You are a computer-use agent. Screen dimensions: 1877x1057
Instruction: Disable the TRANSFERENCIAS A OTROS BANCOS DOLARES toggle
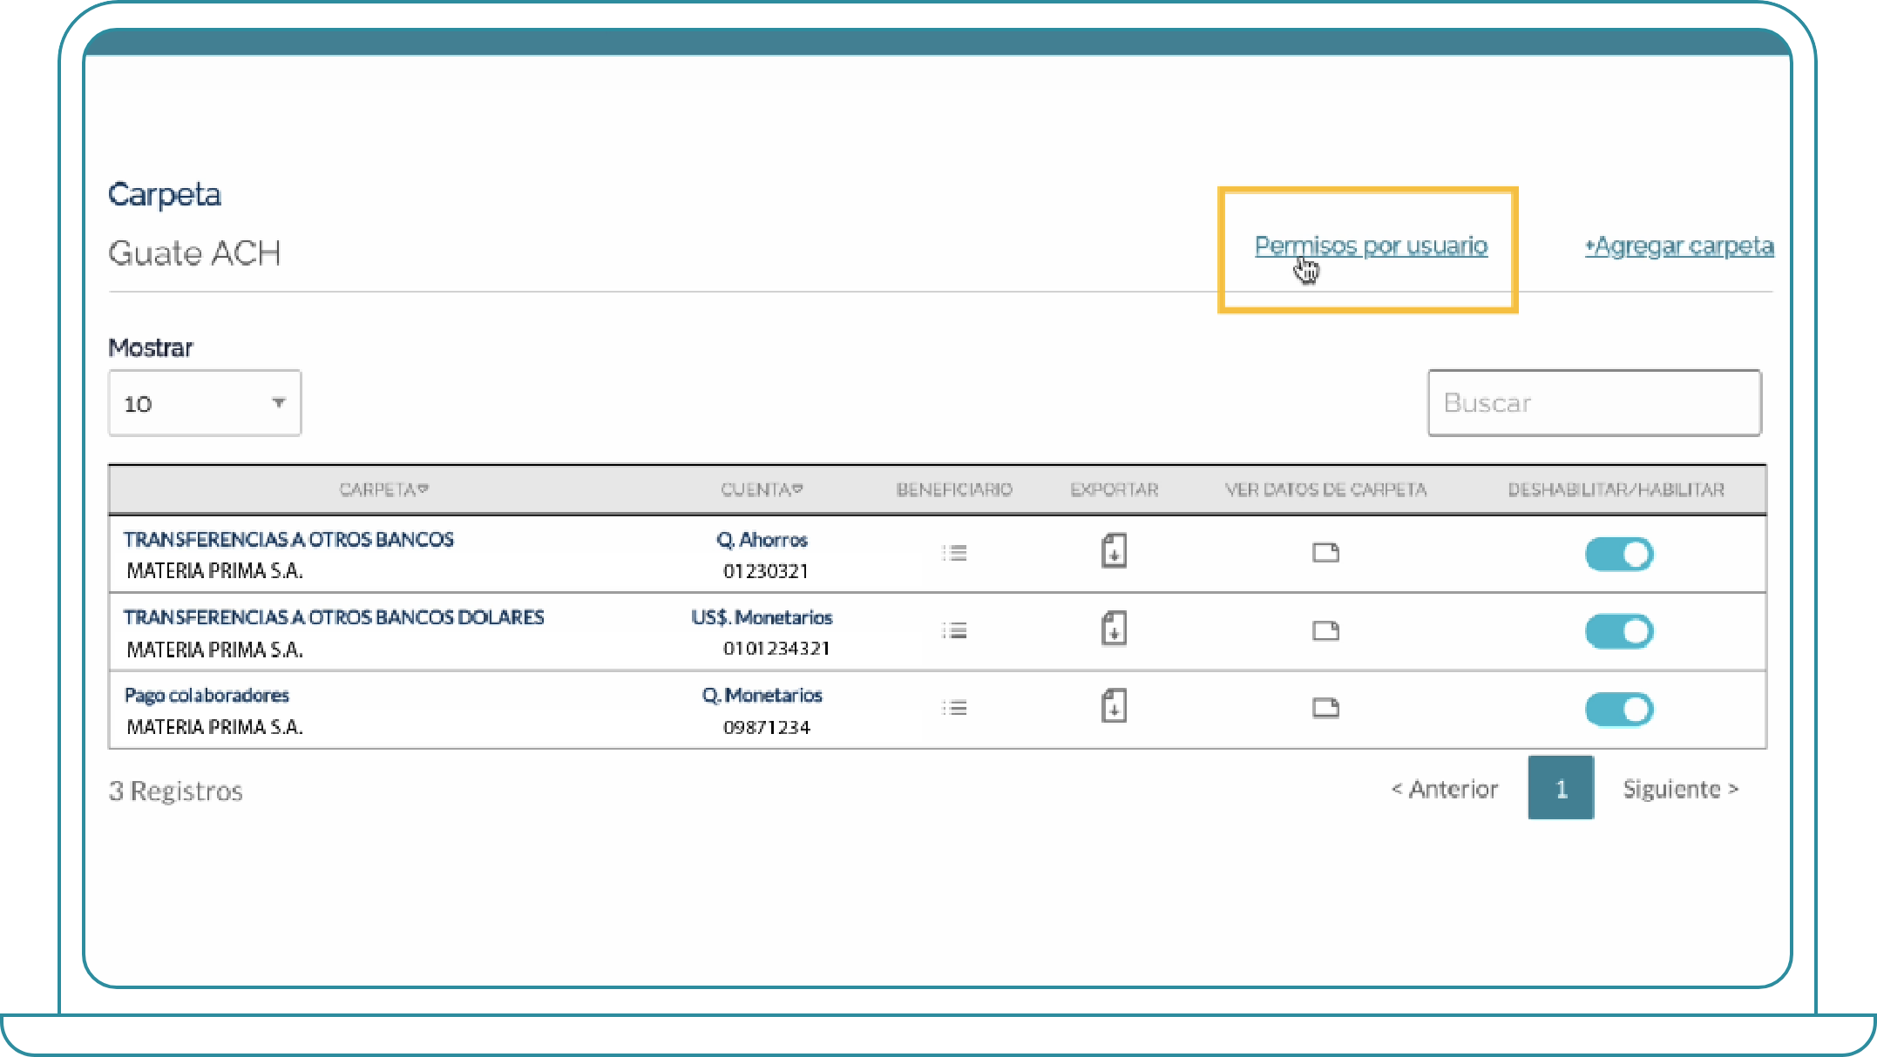1618,632
